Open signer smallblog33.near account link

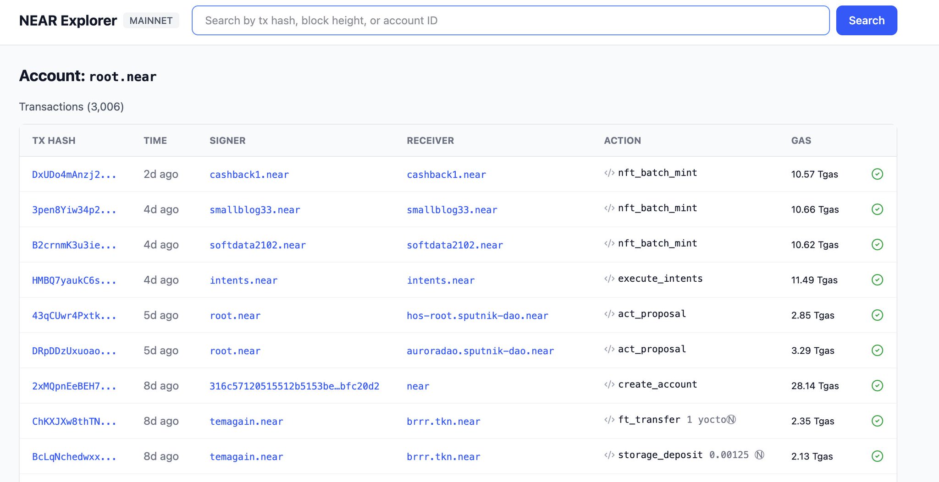(254, 210)
